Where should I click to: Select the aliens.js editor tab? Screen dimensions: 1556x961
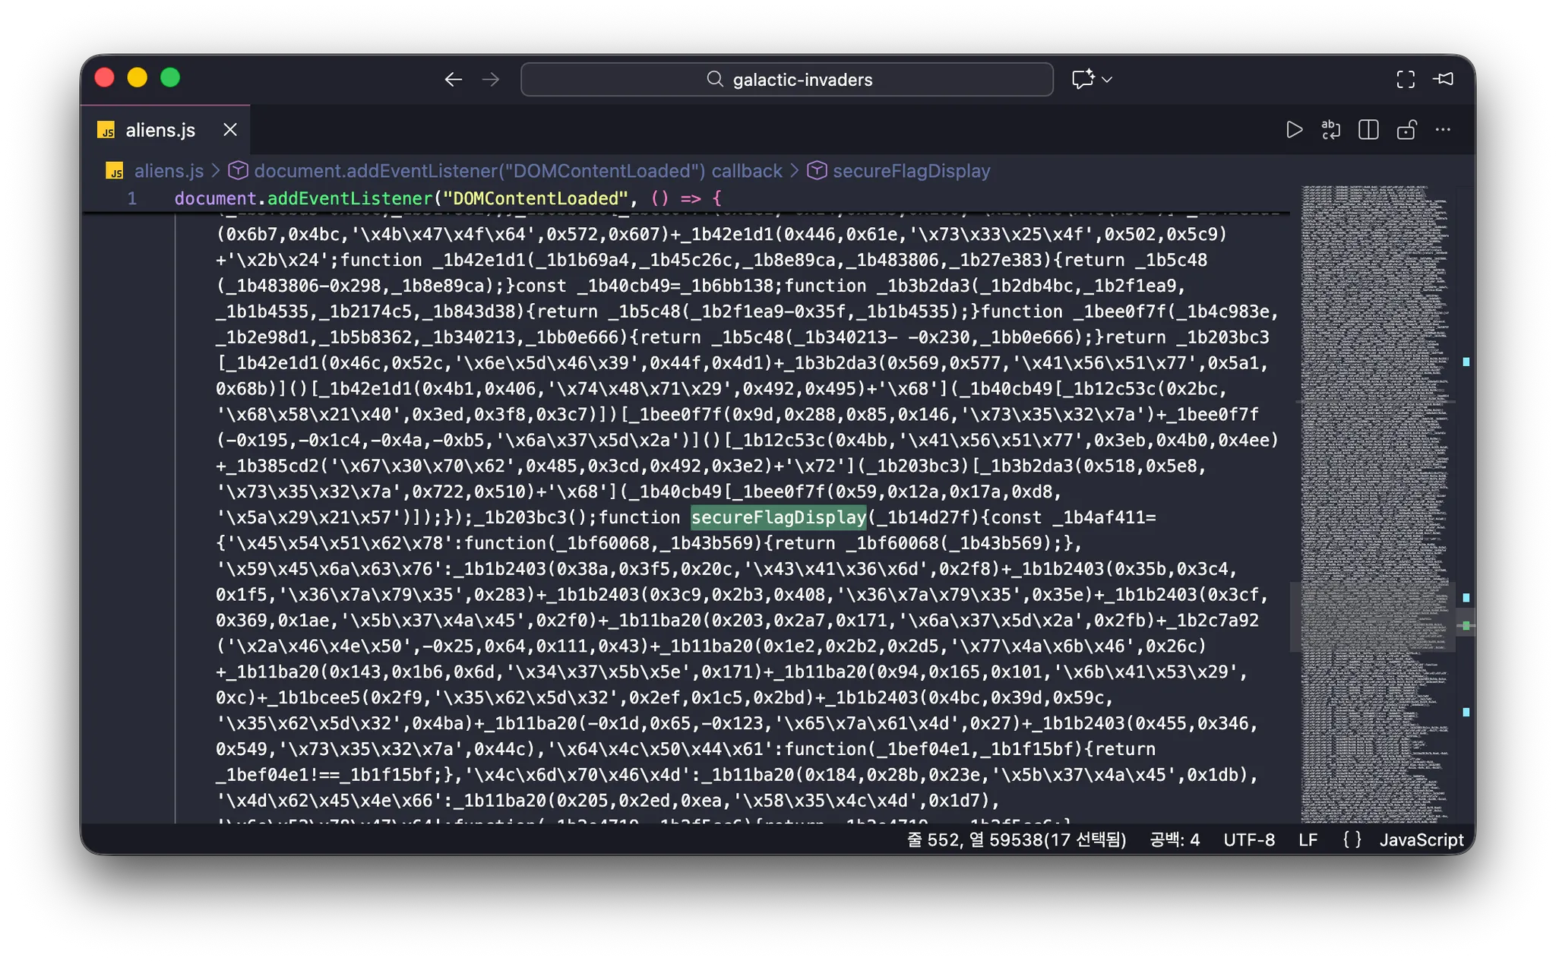coord(160,130)
